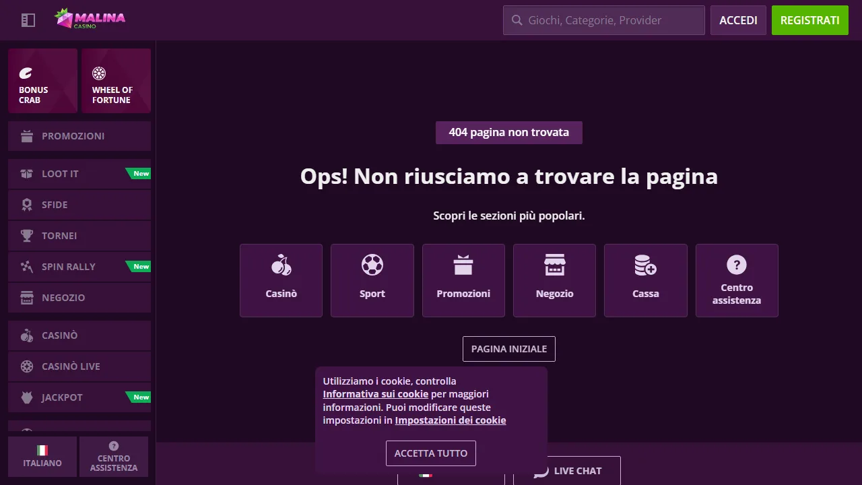Open the Promozioni section card
This screenshot has width=862, height=485.
(463, 280)
